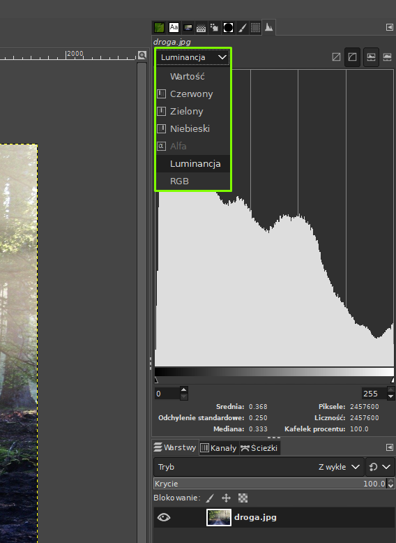Image resolution: width=396 pixels, height=543 pixels.
Task: Click the forest image on the canvas
Action: pos(19,343)
